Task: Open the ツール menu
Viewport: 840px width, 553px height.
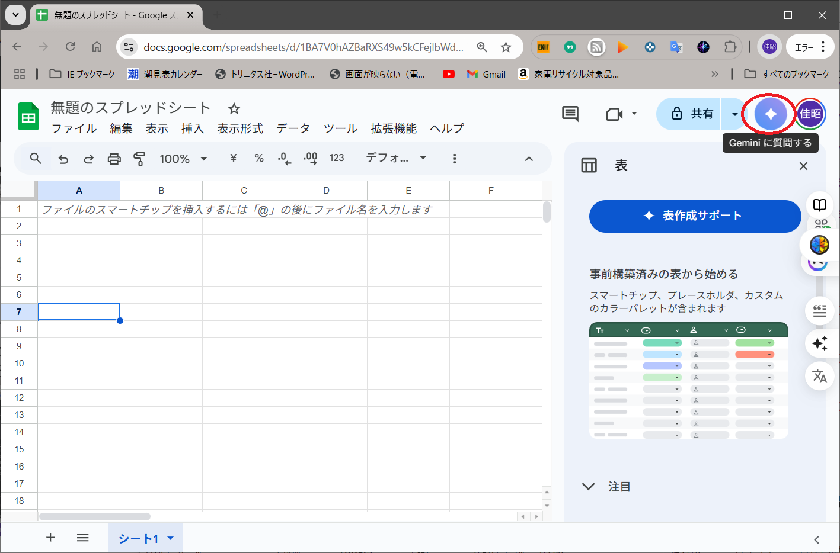Action: (340, 128)
